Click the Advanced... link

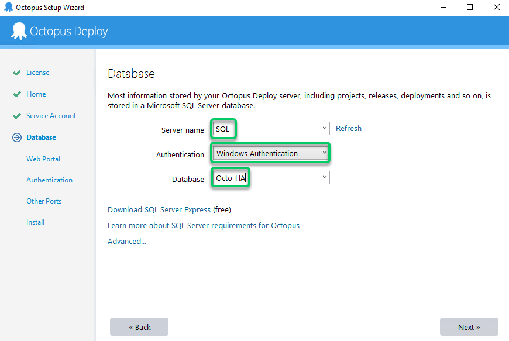coord(127,242)
